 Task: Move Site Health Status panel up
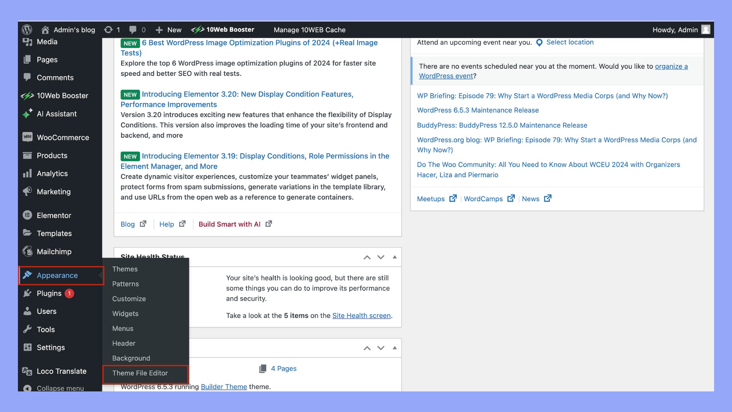367,257
